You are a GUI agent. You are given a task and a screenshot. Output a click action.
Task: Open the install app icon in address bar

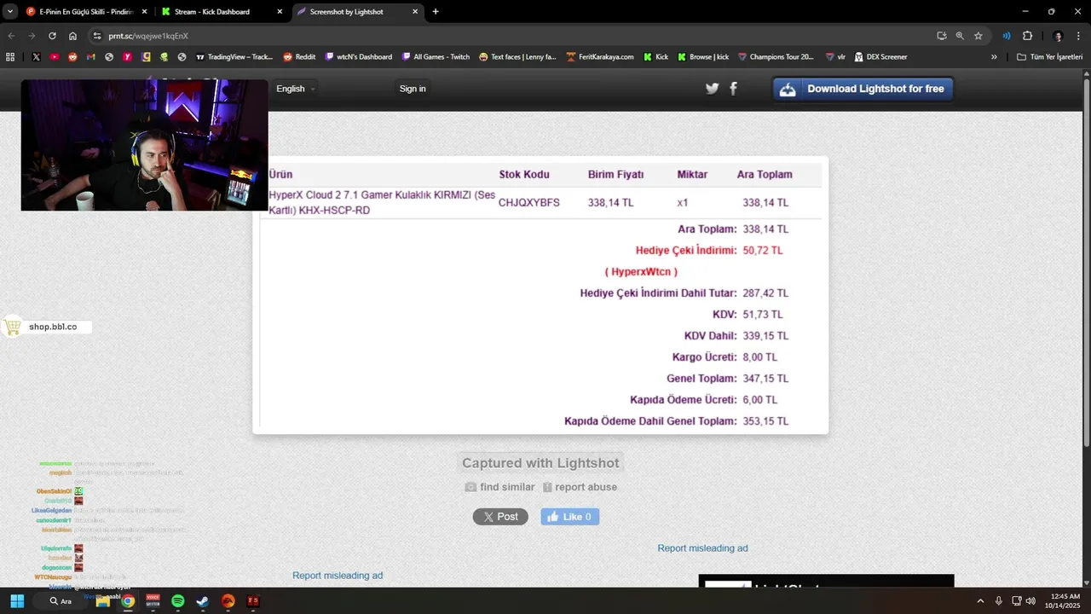click(x=941, y=36)
